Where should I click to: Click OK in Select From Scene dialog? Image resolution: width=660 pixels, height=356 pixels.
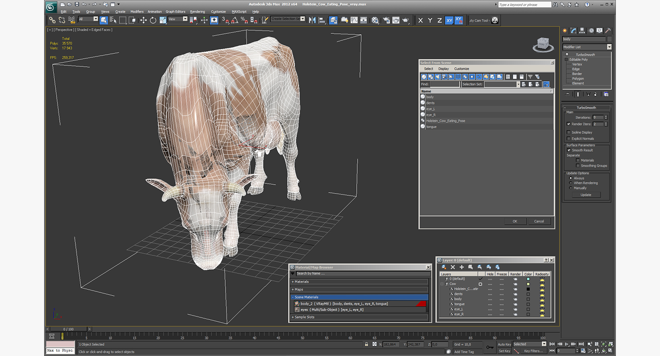[515, 221]
